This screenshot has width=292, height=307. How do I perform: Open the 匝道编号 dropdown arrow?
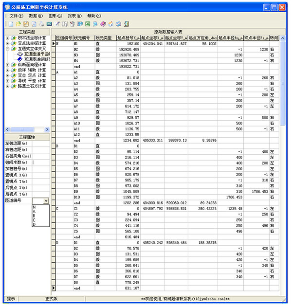(46, 200)
